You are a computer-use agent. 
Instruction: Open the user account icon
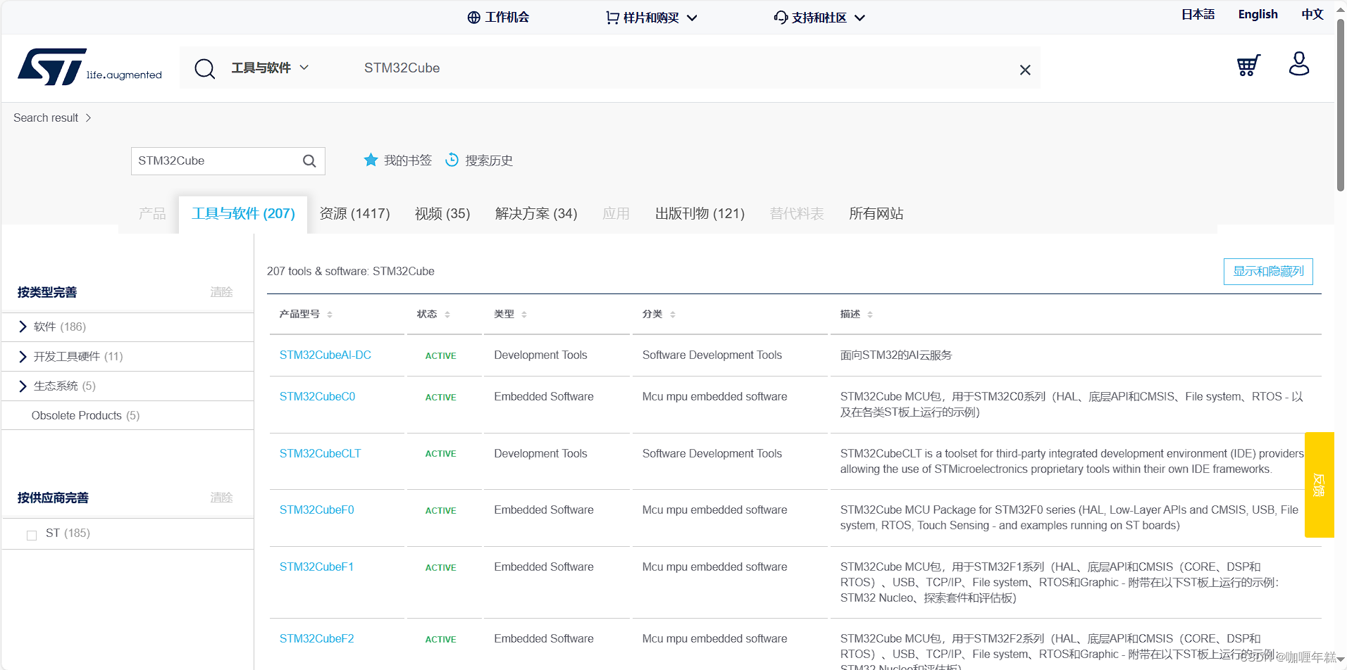coord(1299,63)
